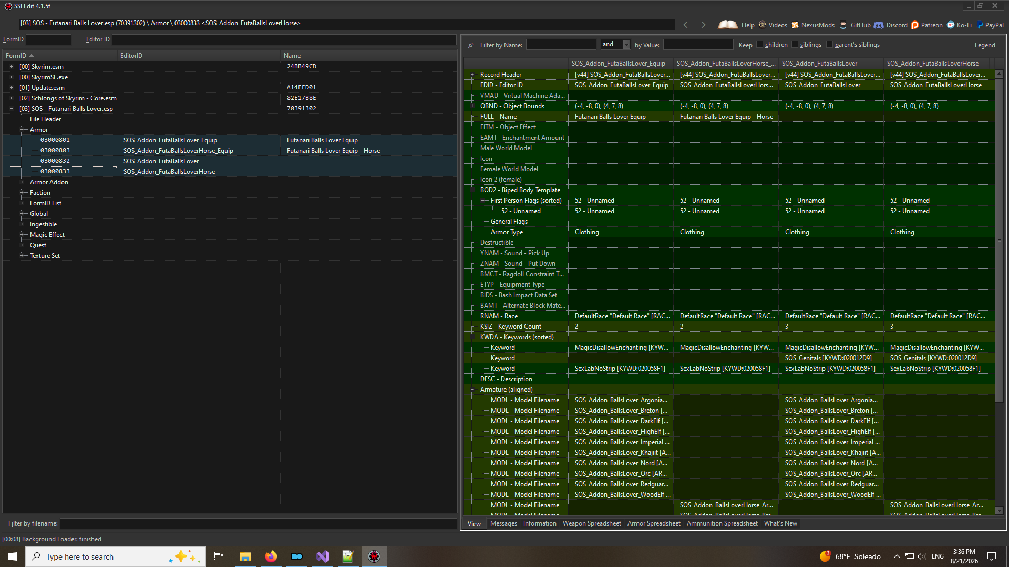Viewport: 1009px width, 567px height.
Task: Click the Videos button
Action: (773, 25)
